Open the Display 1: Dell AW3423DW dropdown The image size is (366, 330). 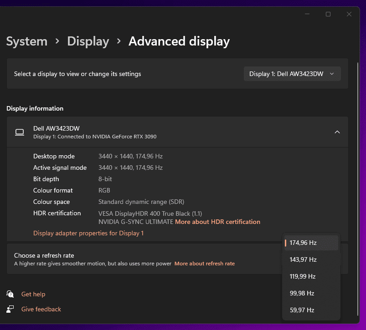tap(292, 74)
